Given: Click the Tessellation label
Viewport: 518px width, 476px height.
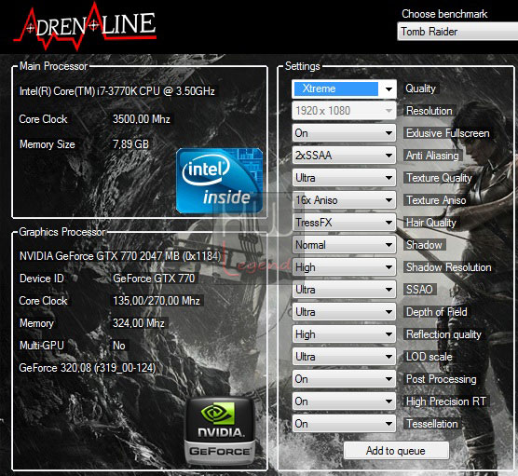Looking at the screenshot, I should point(431,424).
